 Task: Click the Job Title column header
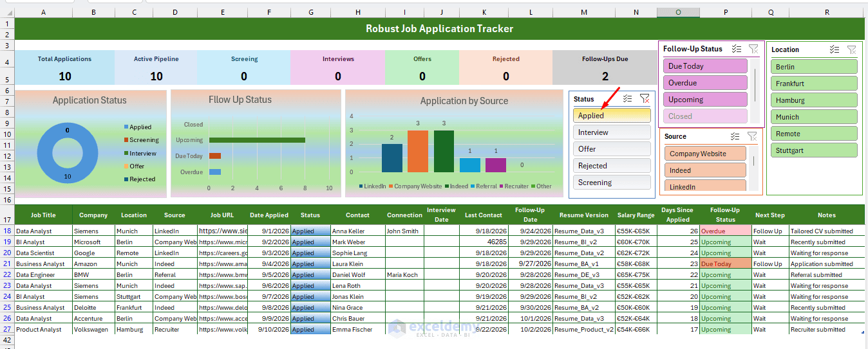(x=43, y=215)
